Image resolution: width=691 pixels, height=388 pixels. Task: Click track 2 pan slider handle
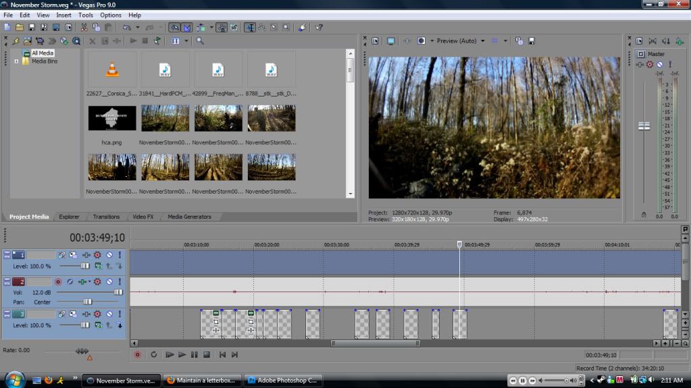[x=87, y=302]
